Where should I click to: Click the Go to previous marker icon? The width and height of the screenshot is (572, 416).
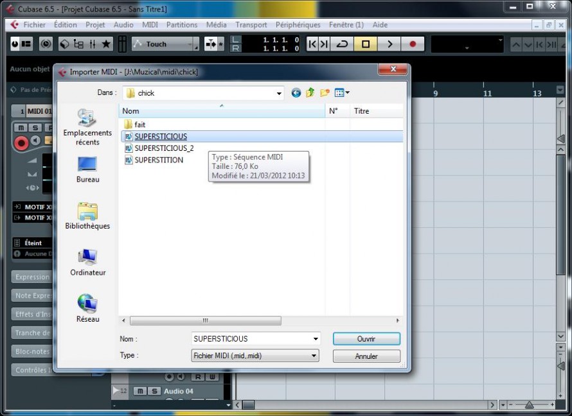312,44
